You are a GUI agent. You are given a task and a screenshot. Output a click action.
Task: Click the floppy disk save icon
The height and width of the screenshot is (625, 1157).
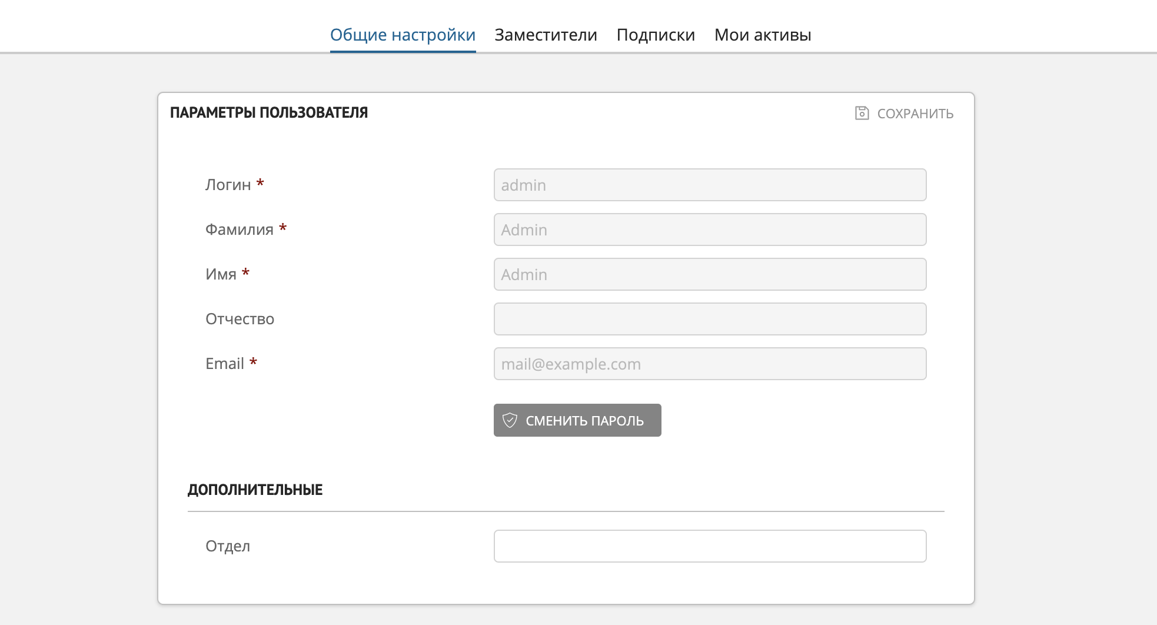862,113
